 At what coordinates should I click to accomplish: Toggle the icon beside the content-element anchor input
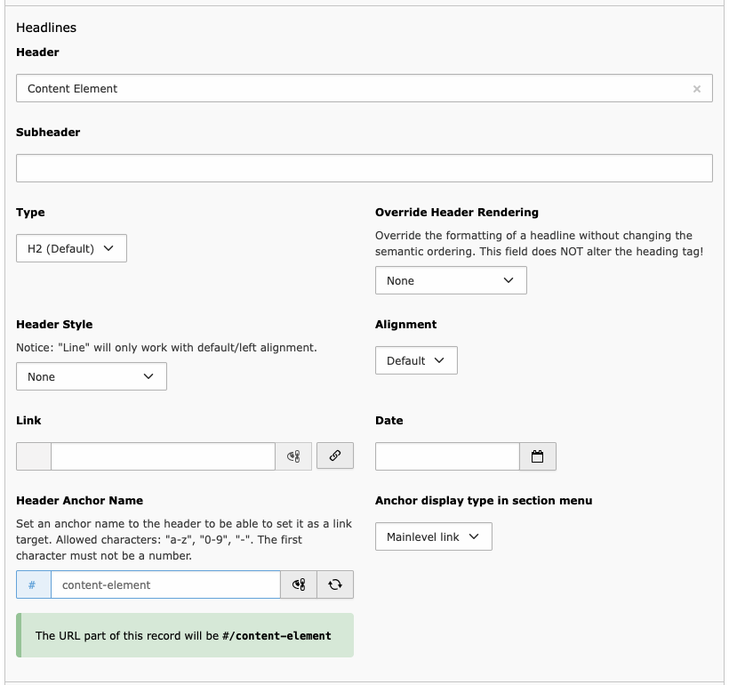299,584
